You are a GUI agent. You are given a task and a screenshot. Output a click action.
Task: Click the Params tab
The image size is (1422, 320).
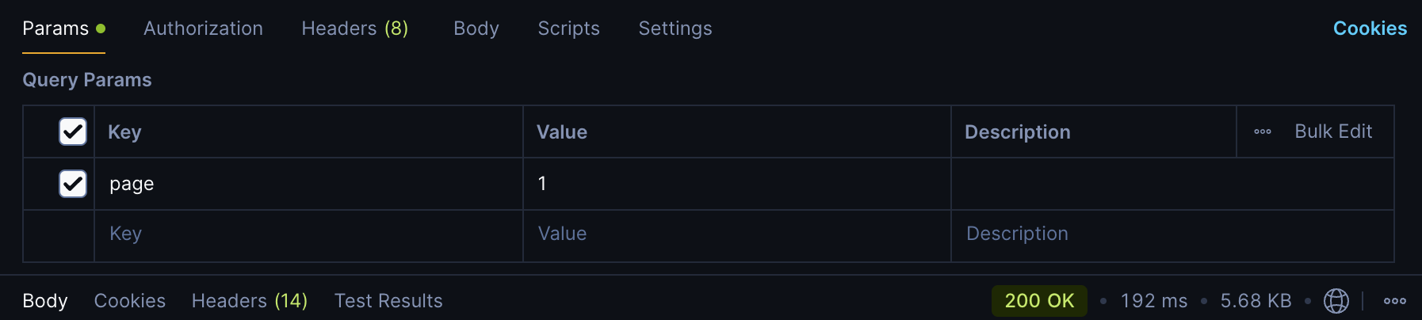[55, 29]
